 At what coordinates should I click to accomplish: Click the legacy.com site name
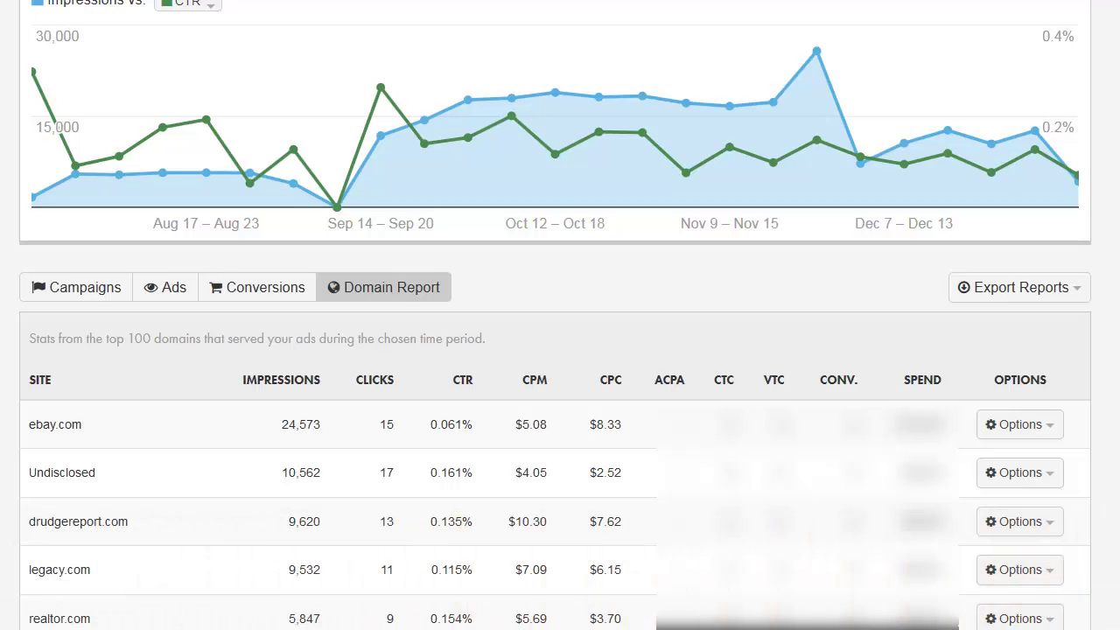(x=59, y=570)
